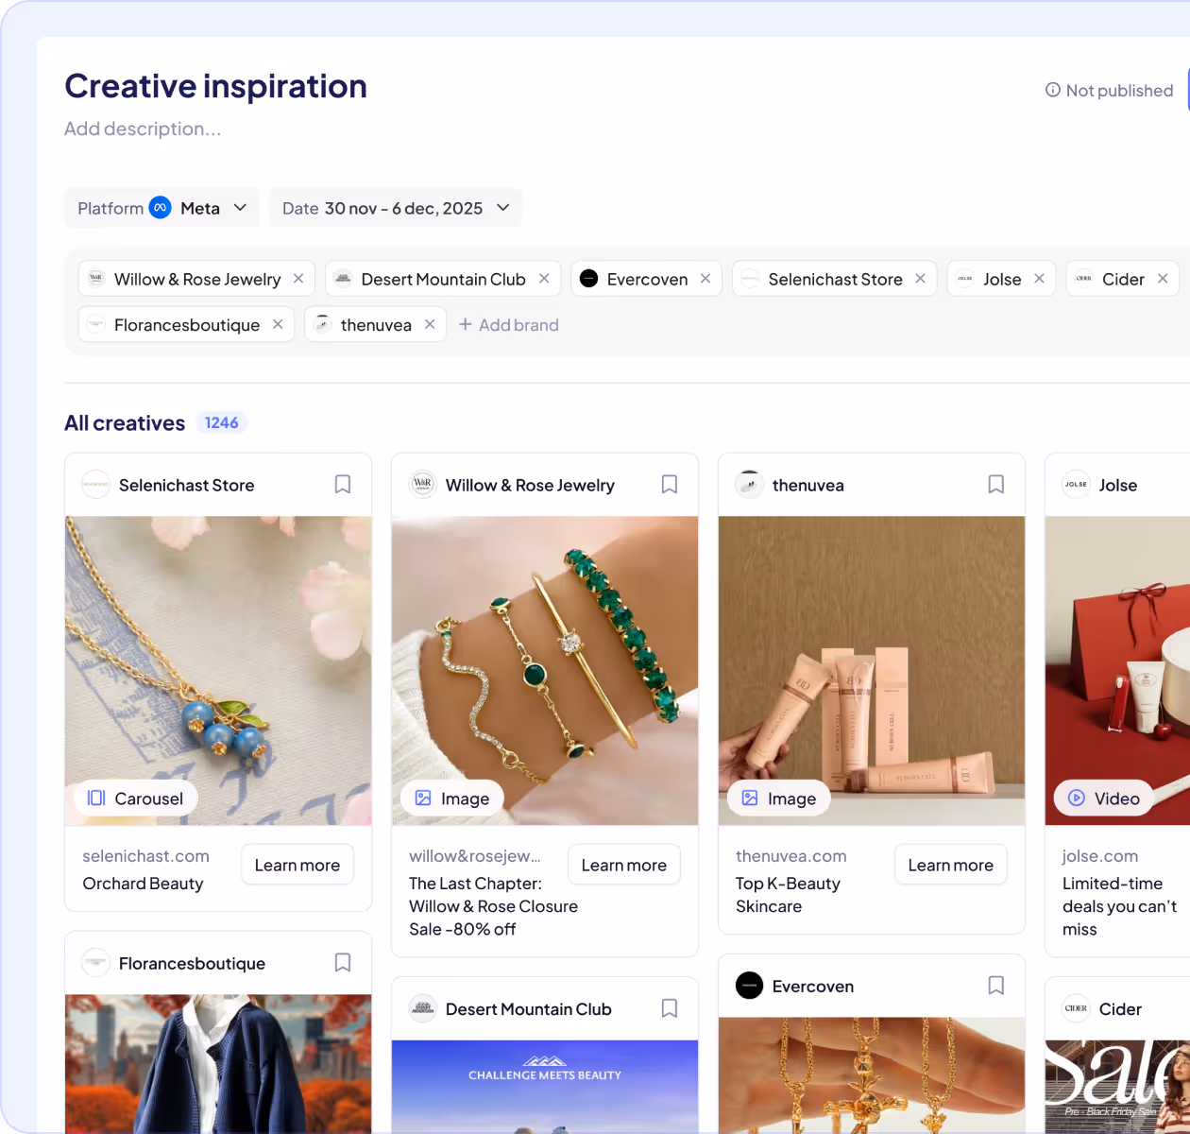Open the Platform Meta dropdown
The image size is (1190, 1134).
tap(161, 208)
